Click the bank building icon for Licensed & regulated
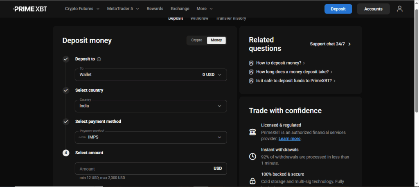The width and height of the screenshot is (419, 187). click(252, 132)
